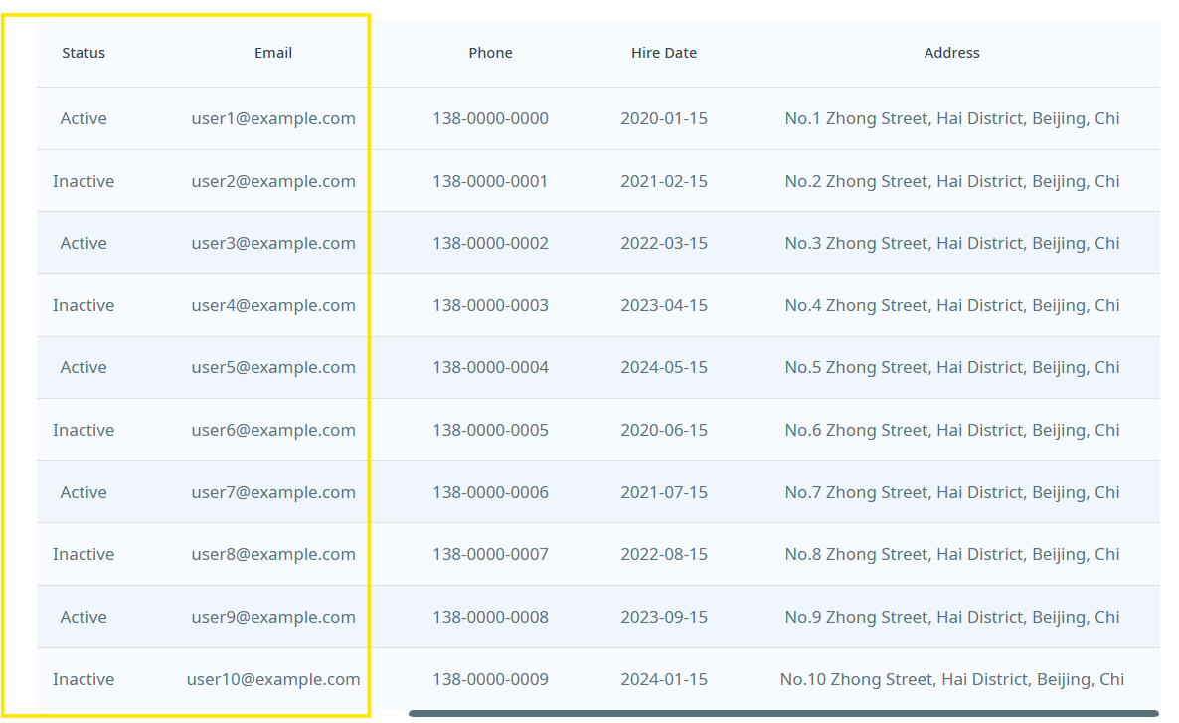Select the user3@example.com email cell
Screen dimensions: 1179x723
[273, 243]
